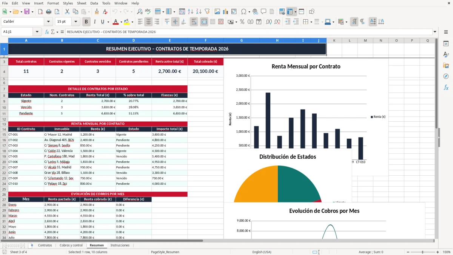Insert a comment
The image size is (453, 255).
point(263,12)
